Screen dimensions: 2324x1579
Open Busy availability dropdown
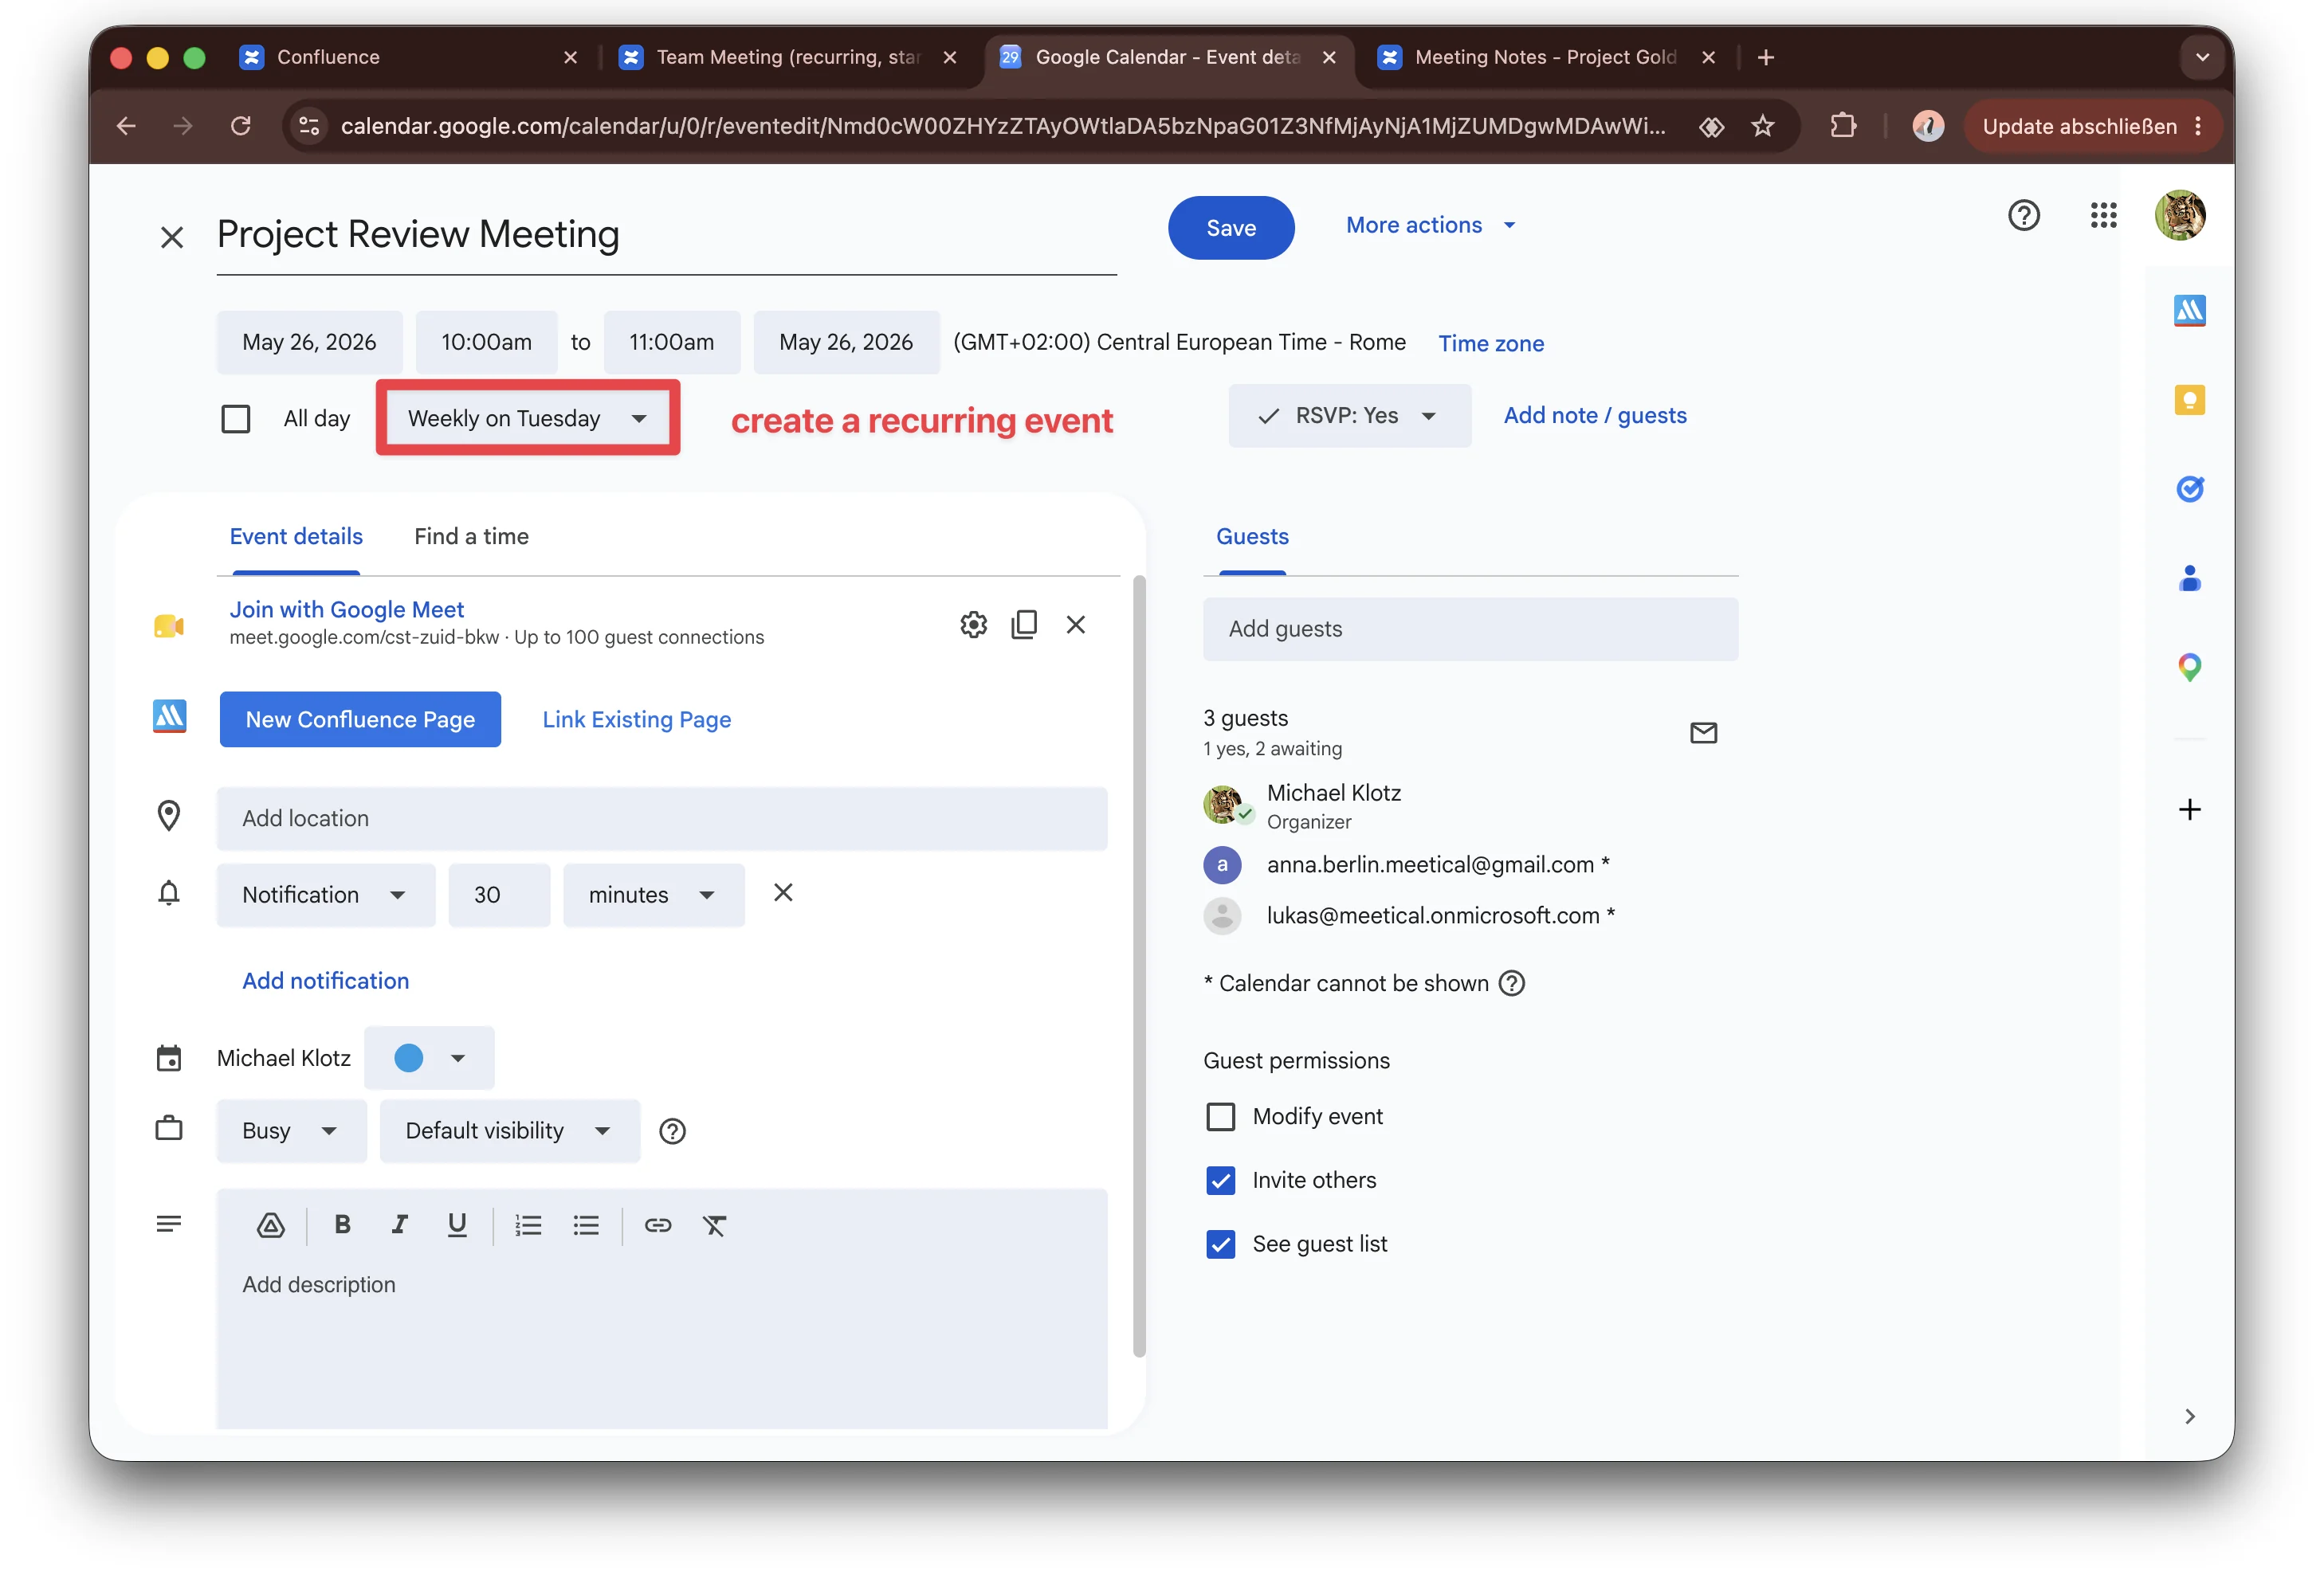click(291, 1131)
